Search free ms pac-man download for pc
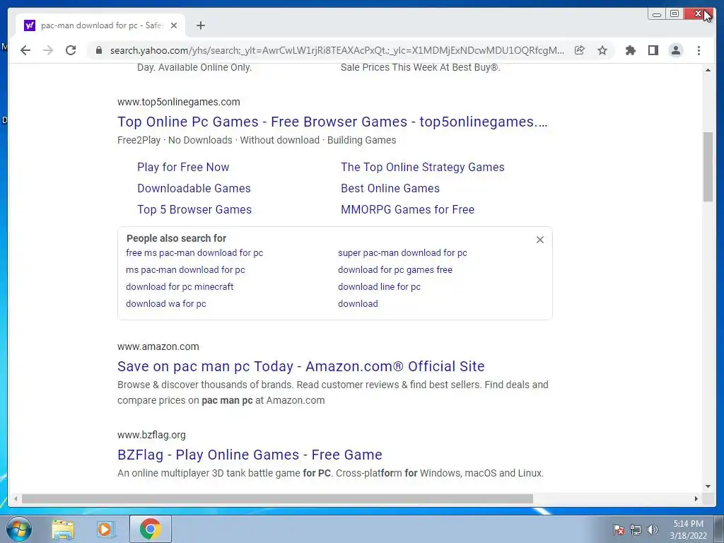The width and height of the screenshot is (724, 543). pos(194,253)
